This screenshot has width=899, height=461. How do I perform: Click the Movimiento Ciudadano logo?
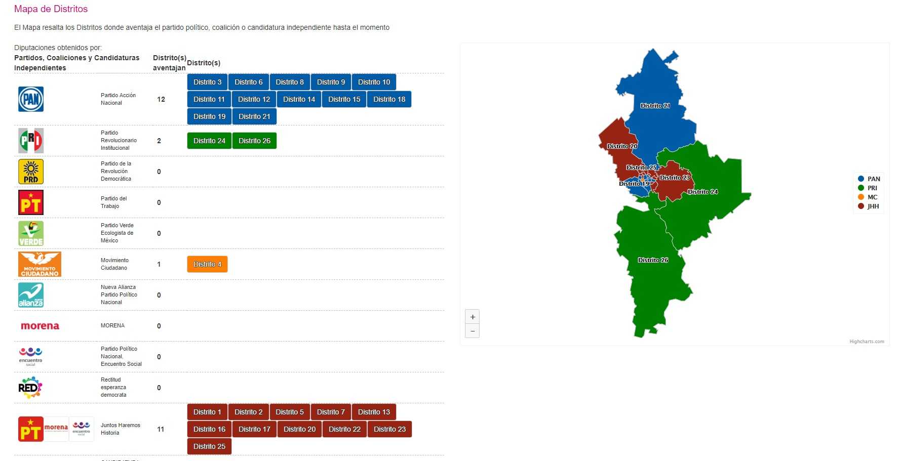(x=40, y=264)
